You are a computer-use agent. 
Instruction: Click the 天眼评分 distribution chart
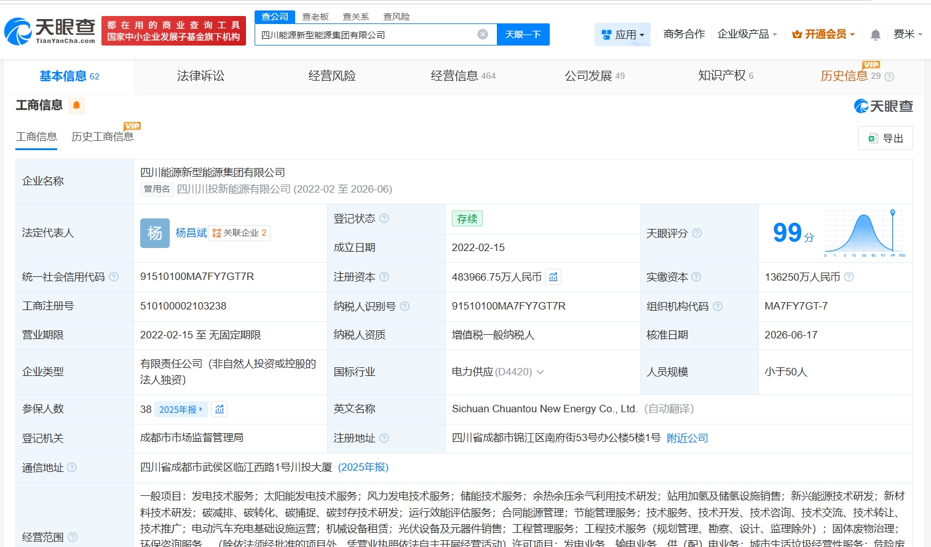pyautogui.click(x=865, y=233)
